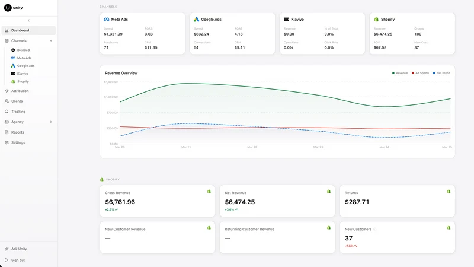Click the Mar 22 axis label
This screenshot has width=474, height=267.
(252, 147)
